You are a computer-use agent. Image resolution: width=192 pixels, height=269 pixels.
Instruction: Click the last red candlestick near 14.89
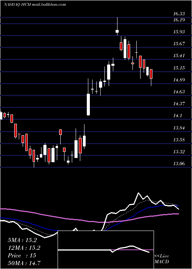151,77
